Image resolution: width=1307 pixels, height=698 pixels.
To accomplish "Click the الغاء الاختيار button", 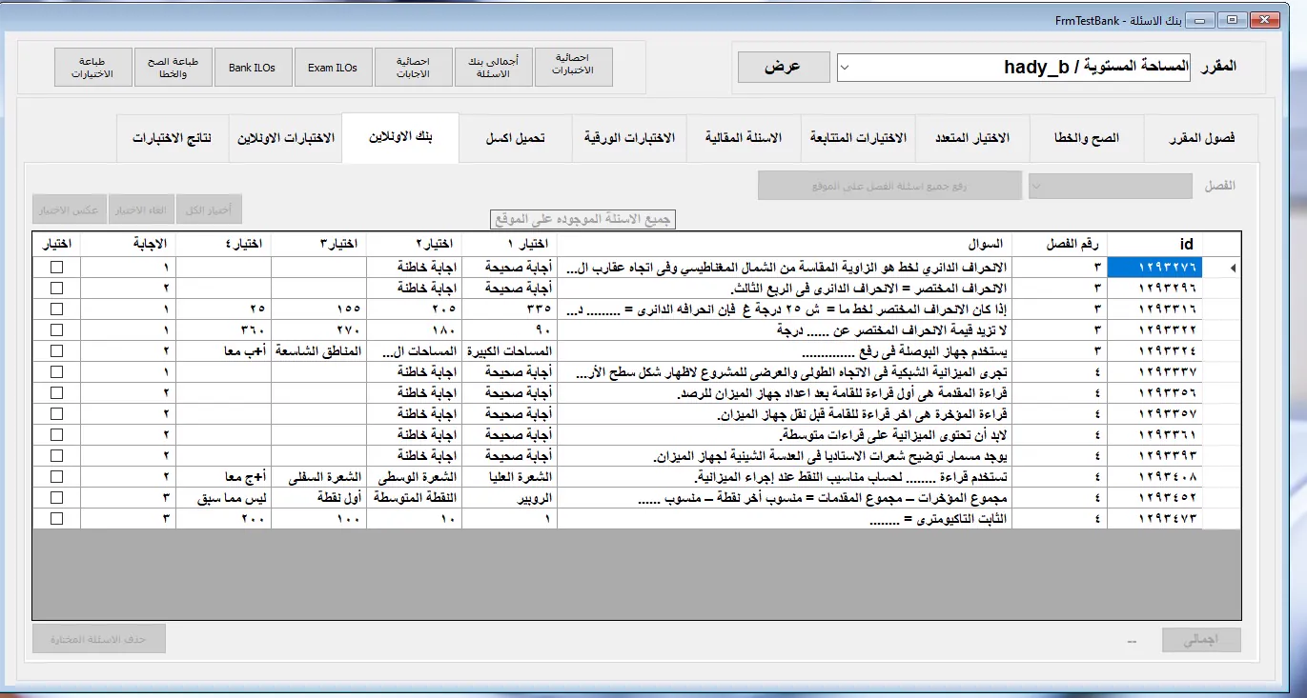I will [140, 209].
